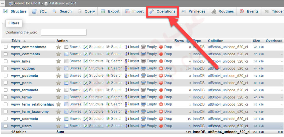This screenshot has width=284, height=137.
Task: Check the box beside wpvv_termmeta
Action: [6, 90]
